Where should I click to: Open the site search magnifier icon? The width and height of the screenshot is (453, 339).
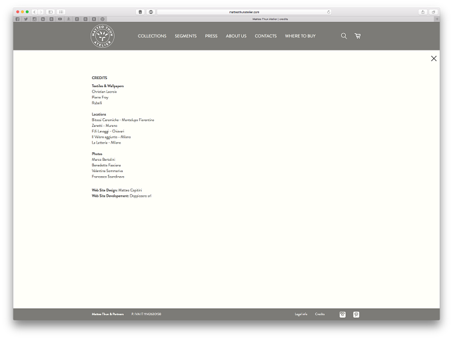pyautogui.click(x=344, y=36)
